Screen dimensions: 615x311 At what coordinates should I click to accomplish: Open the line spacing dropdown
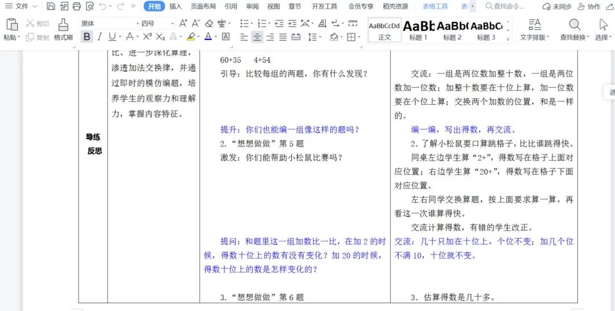(321, 37)
